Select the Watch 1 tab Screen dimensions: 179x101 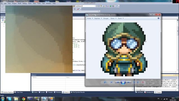66,92
